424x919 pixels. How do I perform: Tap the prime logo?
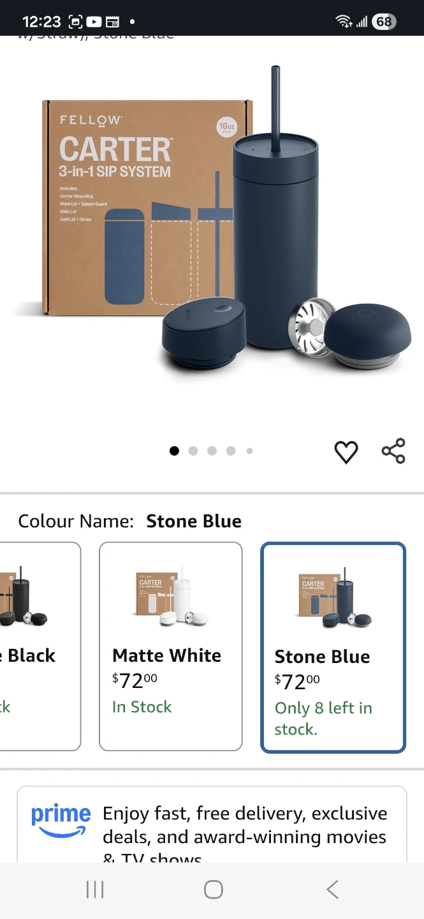coord(61,820)
